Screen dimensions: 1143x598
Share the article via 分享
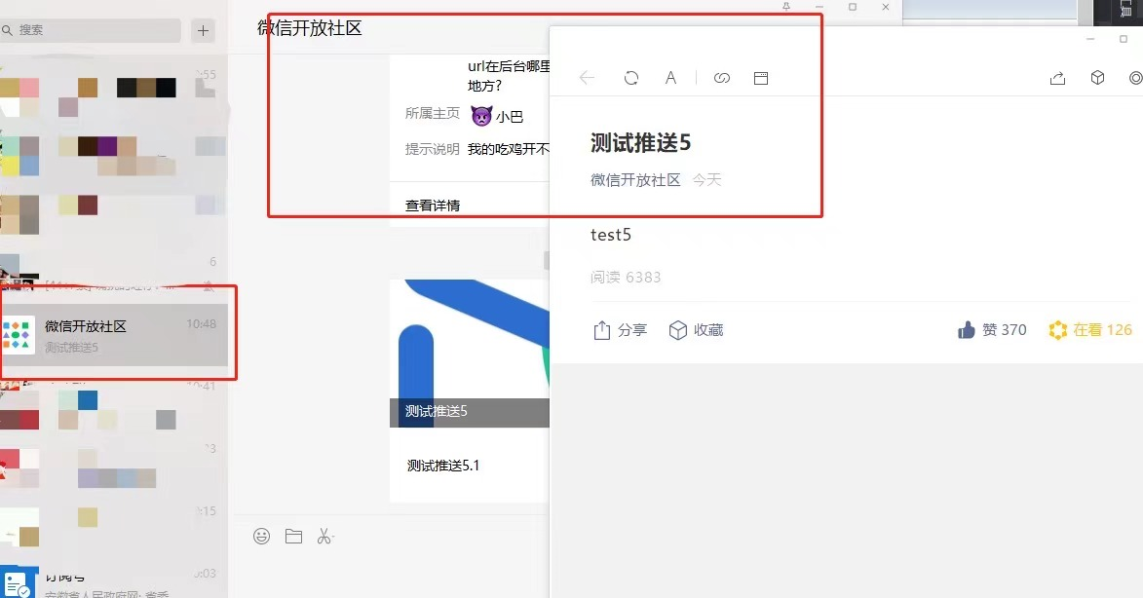[620, 330]
